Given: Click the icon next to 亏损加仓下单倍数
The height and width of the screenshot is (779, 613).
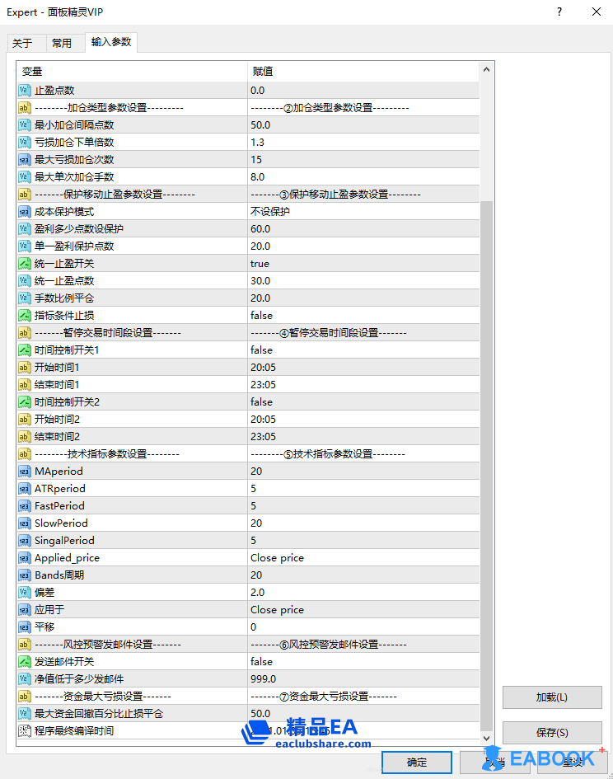Looking at the screenshot, I should click(x=25, y=143).
